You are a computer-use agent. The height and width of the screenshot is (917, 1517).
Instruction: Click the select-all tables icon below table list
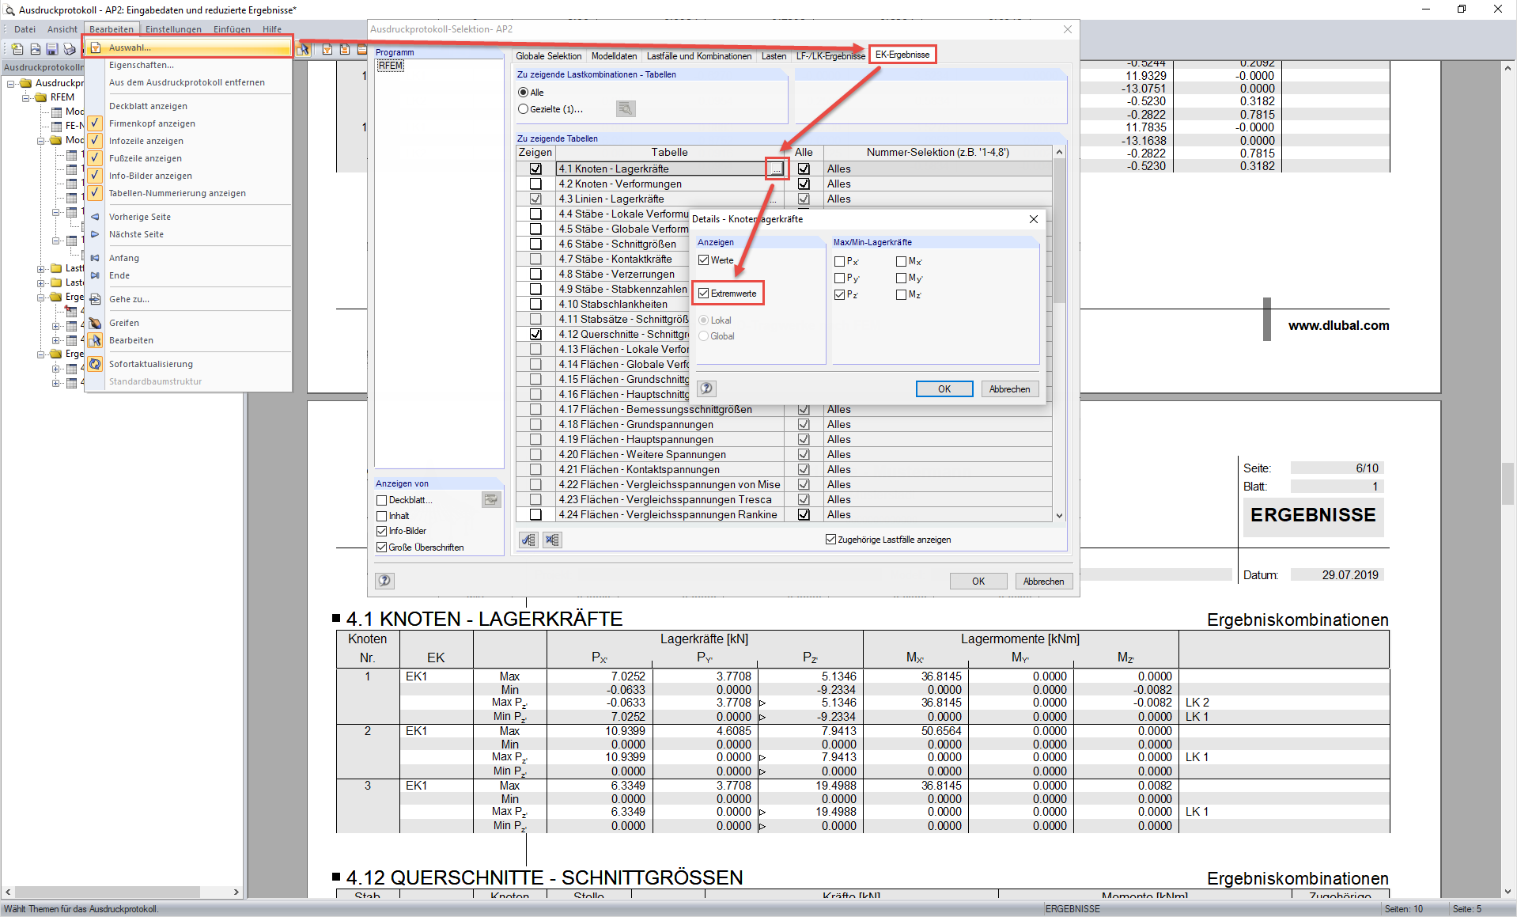click(528, 540)
